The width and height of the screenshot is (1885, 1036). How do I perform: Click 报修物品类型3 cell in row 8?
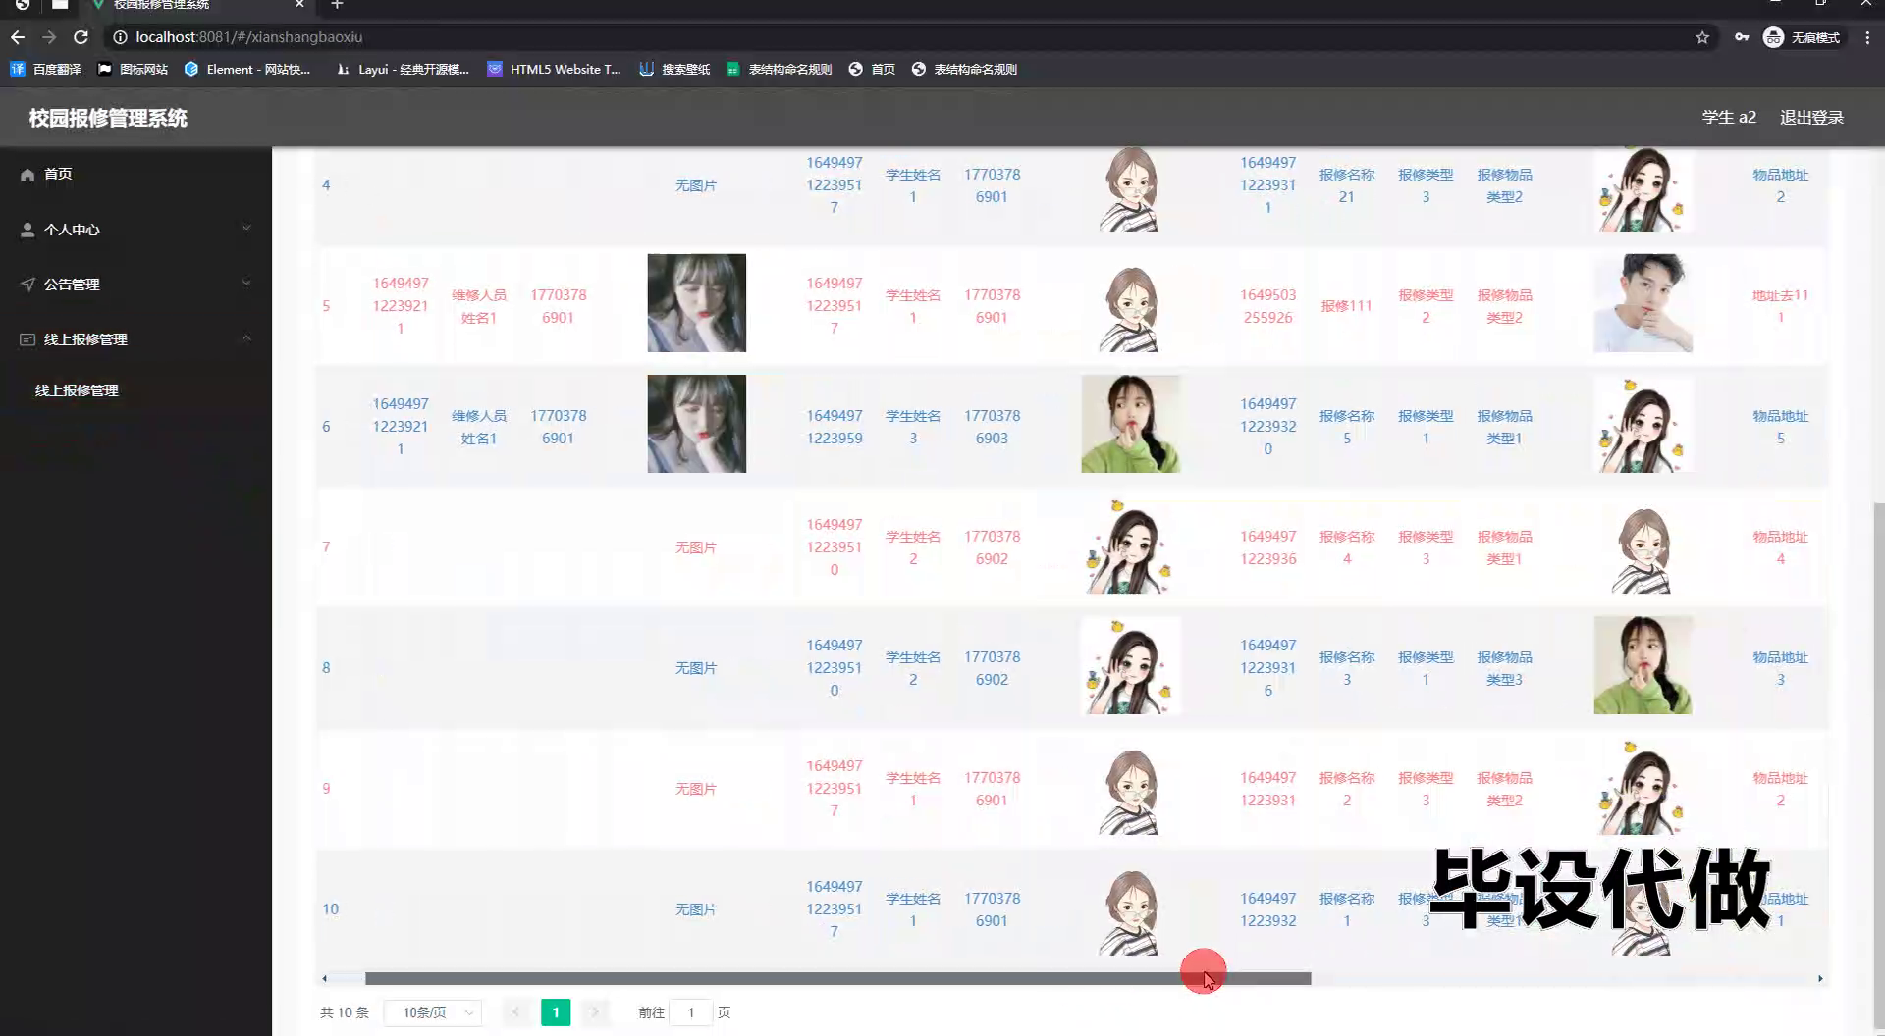point(1504,668)
